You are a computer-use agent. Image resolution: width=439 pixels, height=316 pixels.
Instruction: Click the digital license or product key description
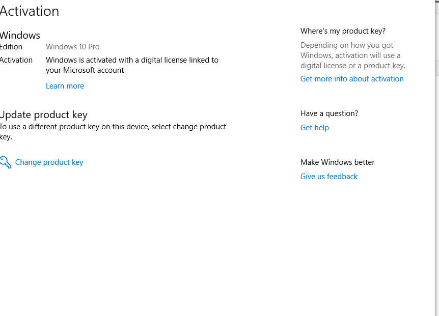[x=353, y=55]
